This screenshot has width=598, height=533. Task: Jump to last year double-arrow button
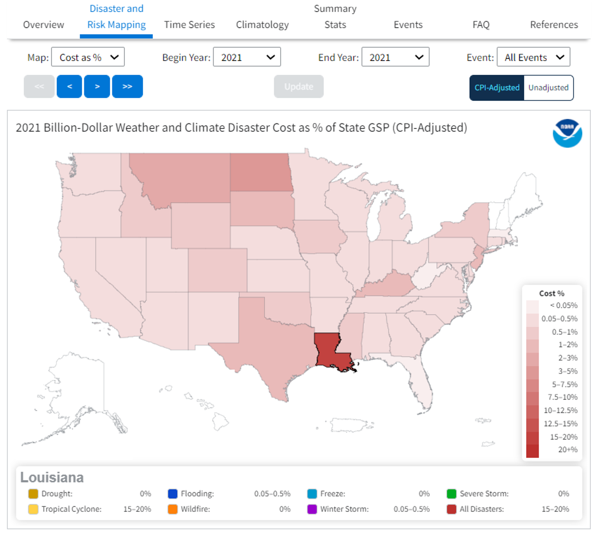[127, 87]
